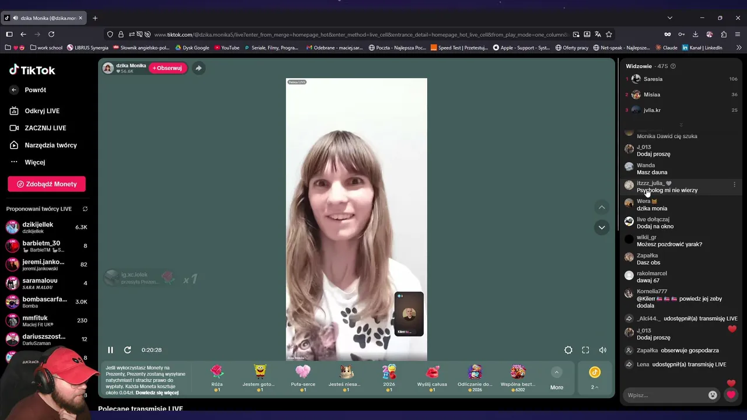Expand more gifts with More
The image size is (747, 420).
[x=557, y=379]
